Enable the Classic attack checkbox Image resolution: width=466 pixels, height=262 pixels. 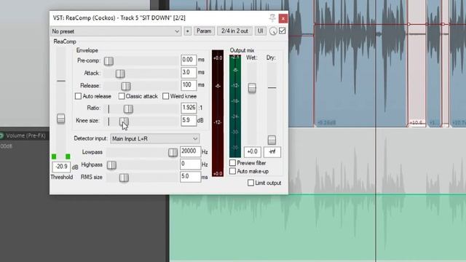122,96
